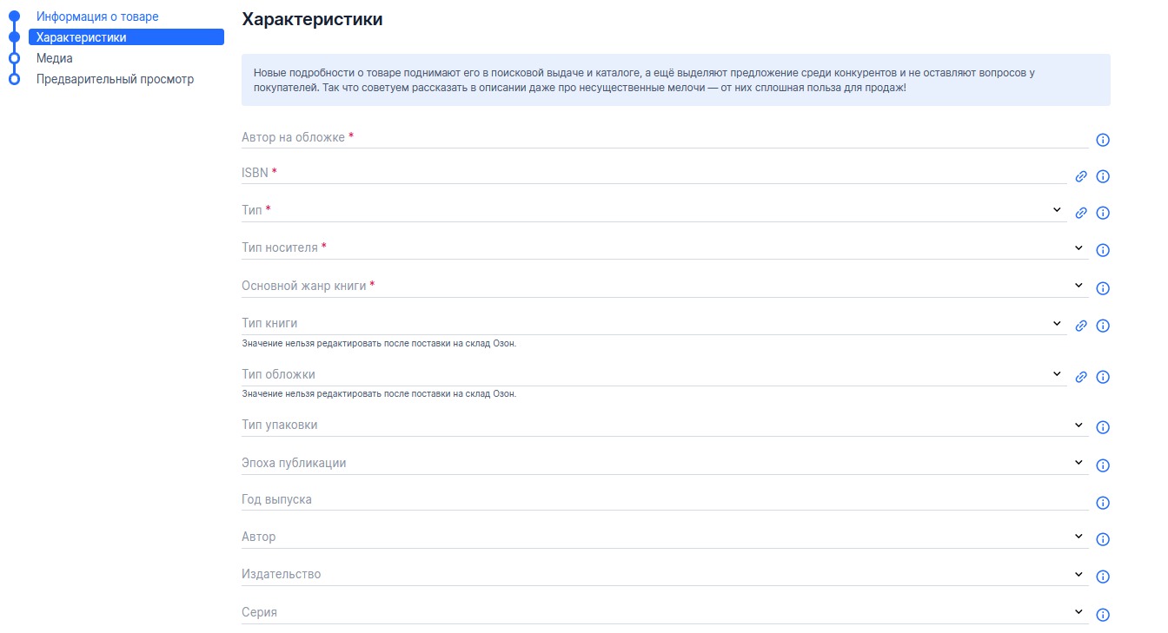This screenshot has width=1168, height=633.
Task: Click link icon next to Тип field
Action: click(x=1081, y=213)
